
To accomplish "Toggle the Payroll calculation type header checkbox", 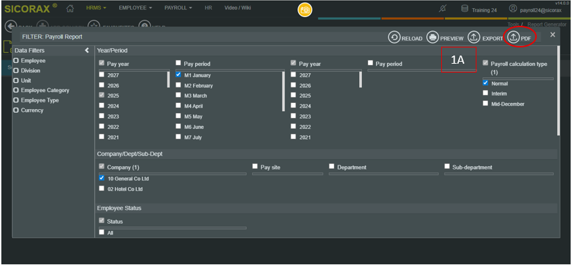I will click(485, 63).
